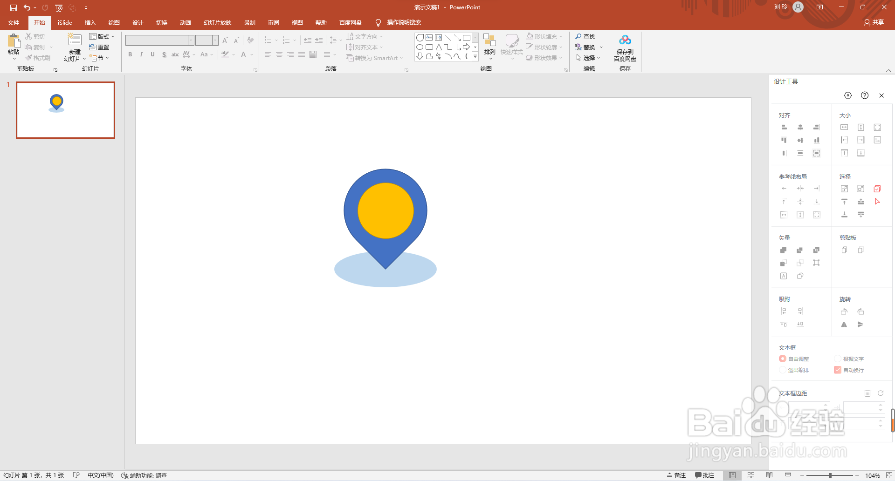The width and height of the screenshot is (895, 481).
Task: Click the Paste (粘贴) clipboard icon
Action: [x=14, y=41]
